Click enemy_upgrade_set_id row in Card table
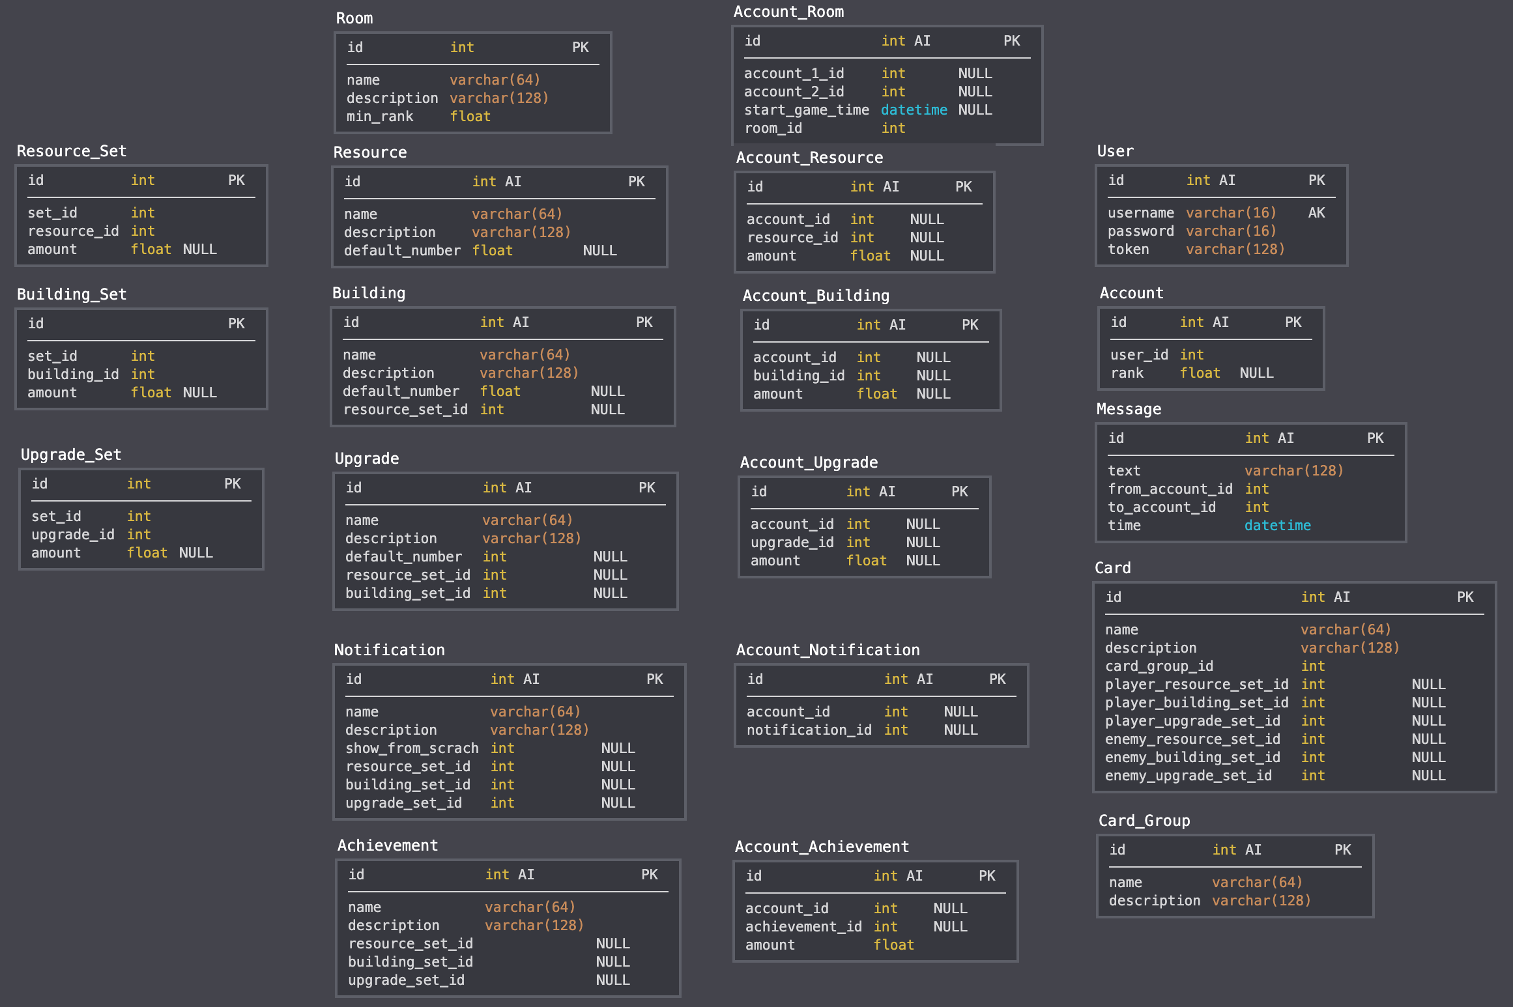Screen dimensions: 1513x1007 tap(1187, 776)
